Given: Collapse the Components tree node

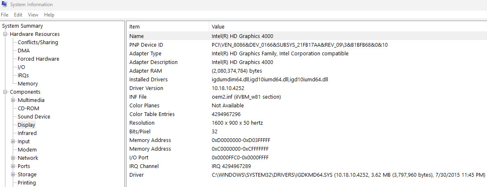Looking at the screenshot, I should point(5,92).
